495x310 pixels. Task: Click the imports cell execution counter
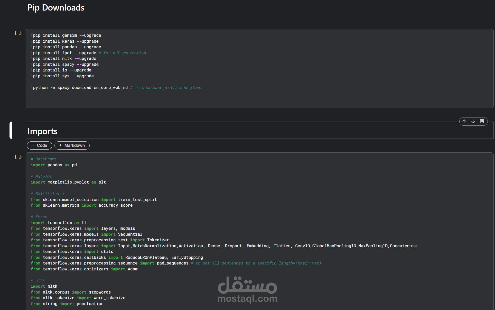click(x=18, y=157)
